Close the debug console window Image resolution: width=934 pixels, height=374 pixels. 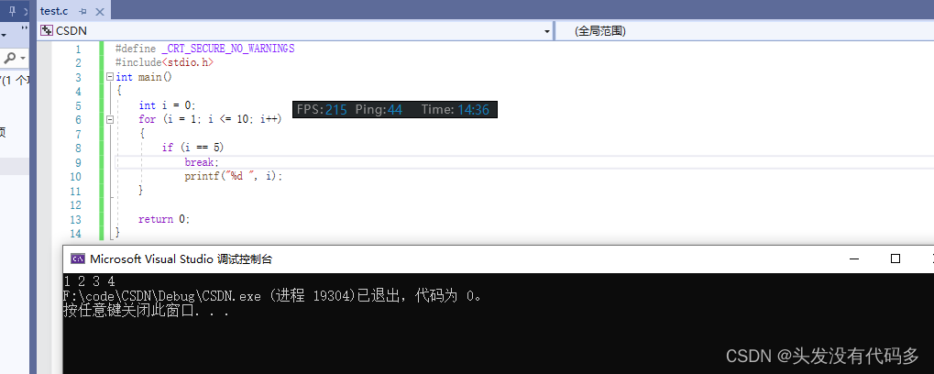tap(929, 258)
